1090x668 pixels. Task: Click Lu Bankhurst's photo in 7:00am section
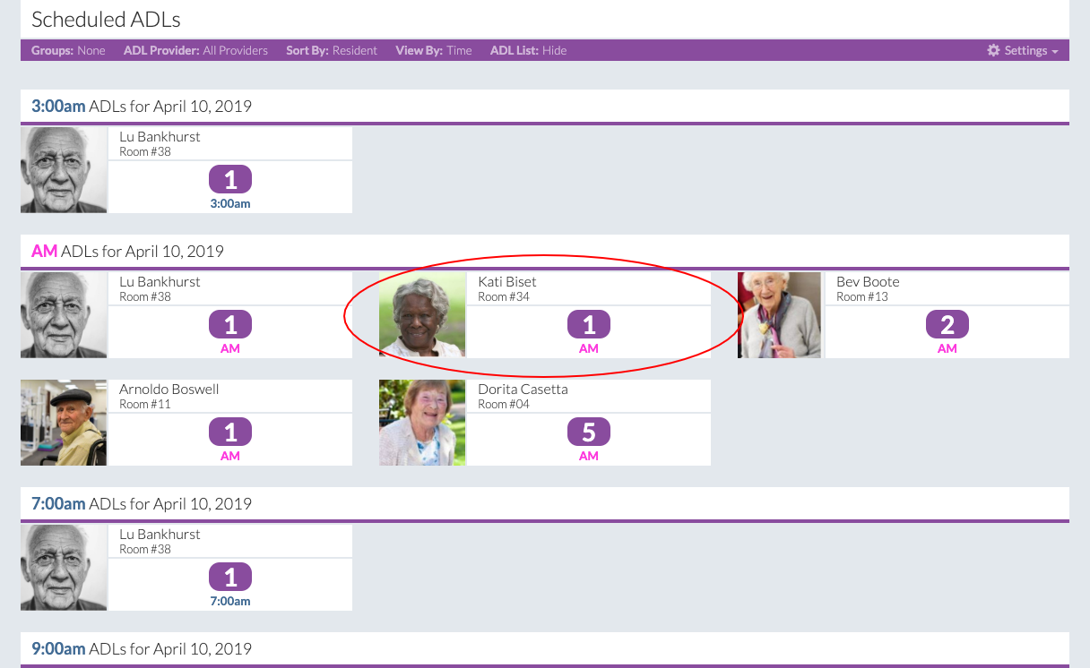64,568
